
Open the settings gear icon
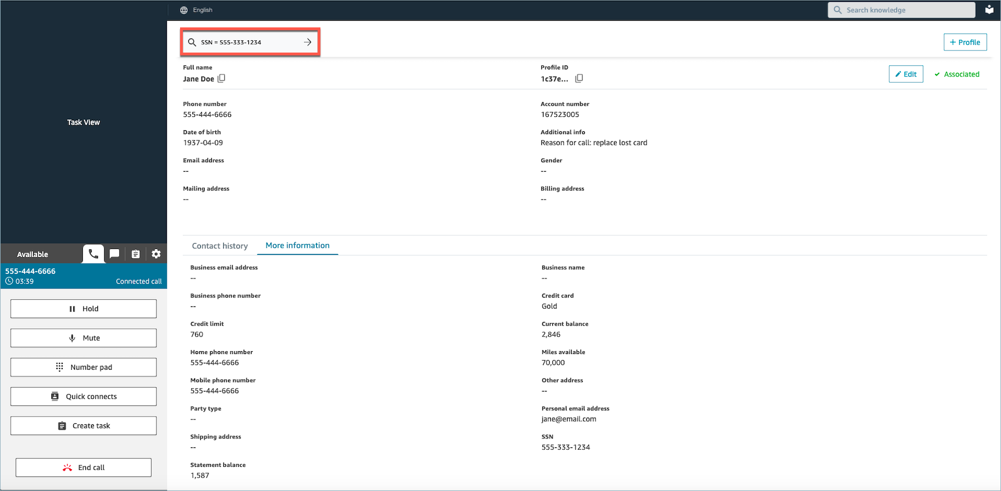coord(156,254)
